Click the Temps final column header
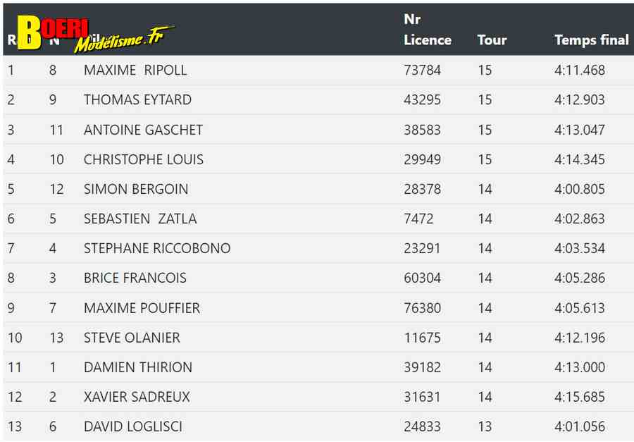 [x=592, y=40]
